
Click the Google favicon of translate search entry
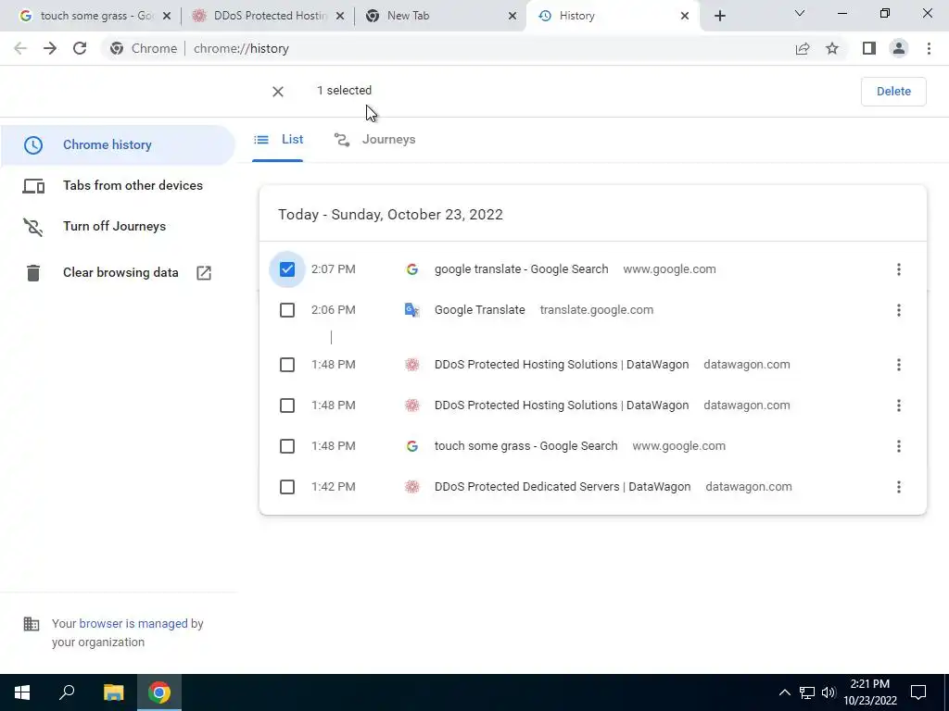(412, 269)
